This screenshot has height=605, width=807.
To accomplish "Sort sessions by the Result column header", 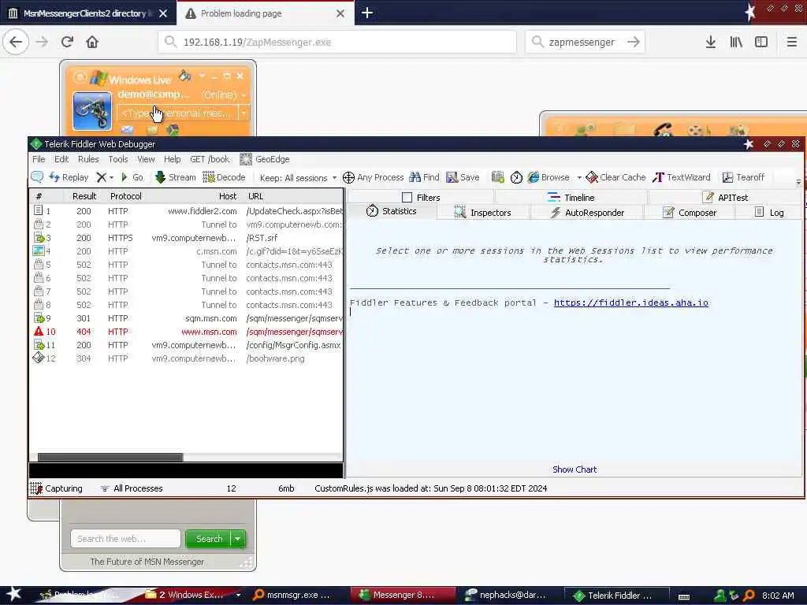I will click(x=84, y=196).
